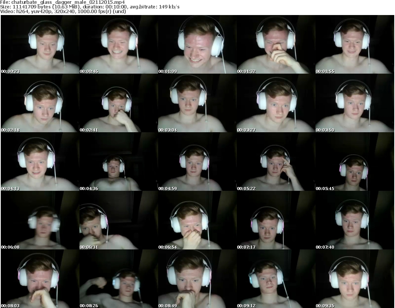Select the thumbnail labeled 00:06:31
Image resolution: width=395 pixels, height=308 pixels.
click(x=119, y=220)
